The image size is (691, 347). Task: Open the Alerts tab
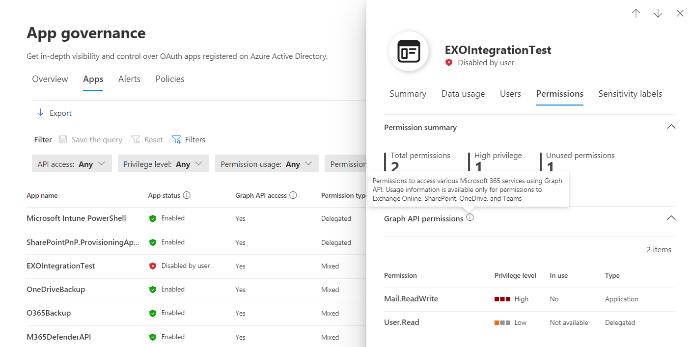(x=129, y=79)
